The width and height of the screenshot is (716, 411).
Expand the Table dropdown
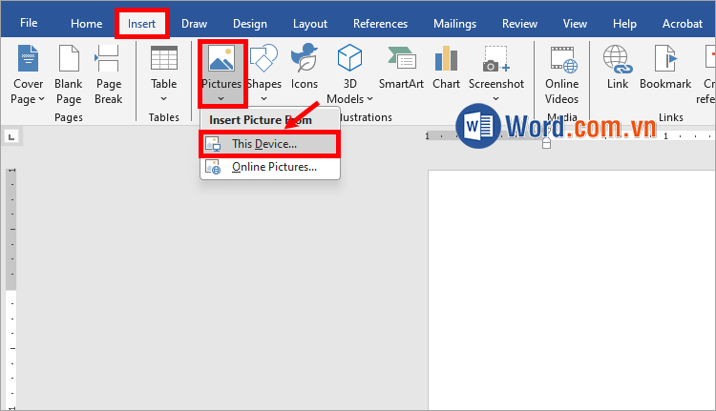click(x=163, y=97)
